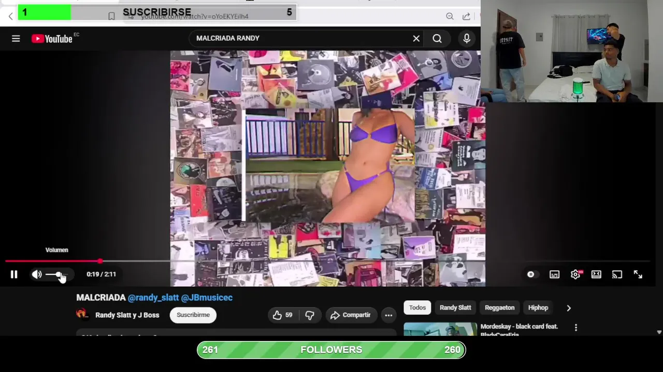Dislike the video with thumbs down
The width and height of the screenshot is (663, 372).
pos(310,315)
